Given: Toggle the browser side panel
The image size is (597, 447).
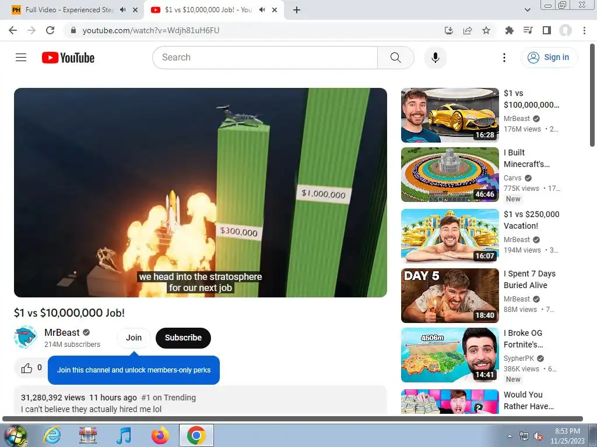Looking at the screenshot, I should [547, 30].
